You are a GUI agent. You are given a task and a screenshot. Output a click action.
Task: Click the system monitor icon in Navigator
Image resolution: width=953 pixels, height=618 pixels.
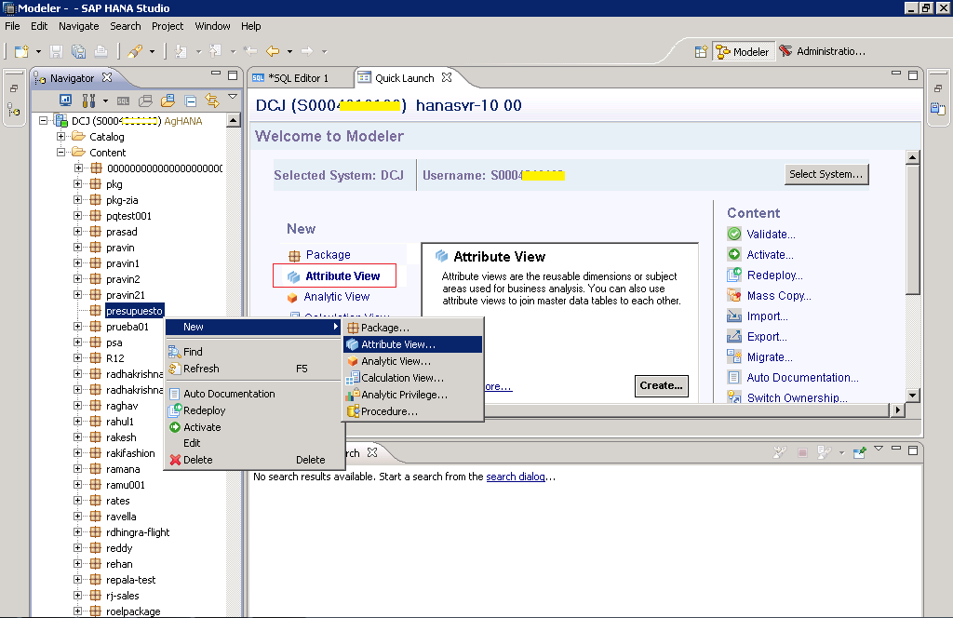pos(66,101)
